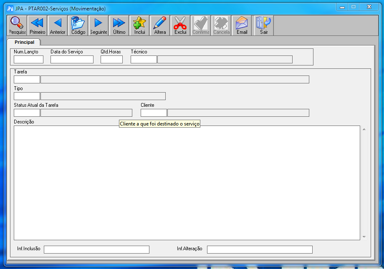Minimize the JPA window
Screen dimensions: 384x269
click(342, 7)
